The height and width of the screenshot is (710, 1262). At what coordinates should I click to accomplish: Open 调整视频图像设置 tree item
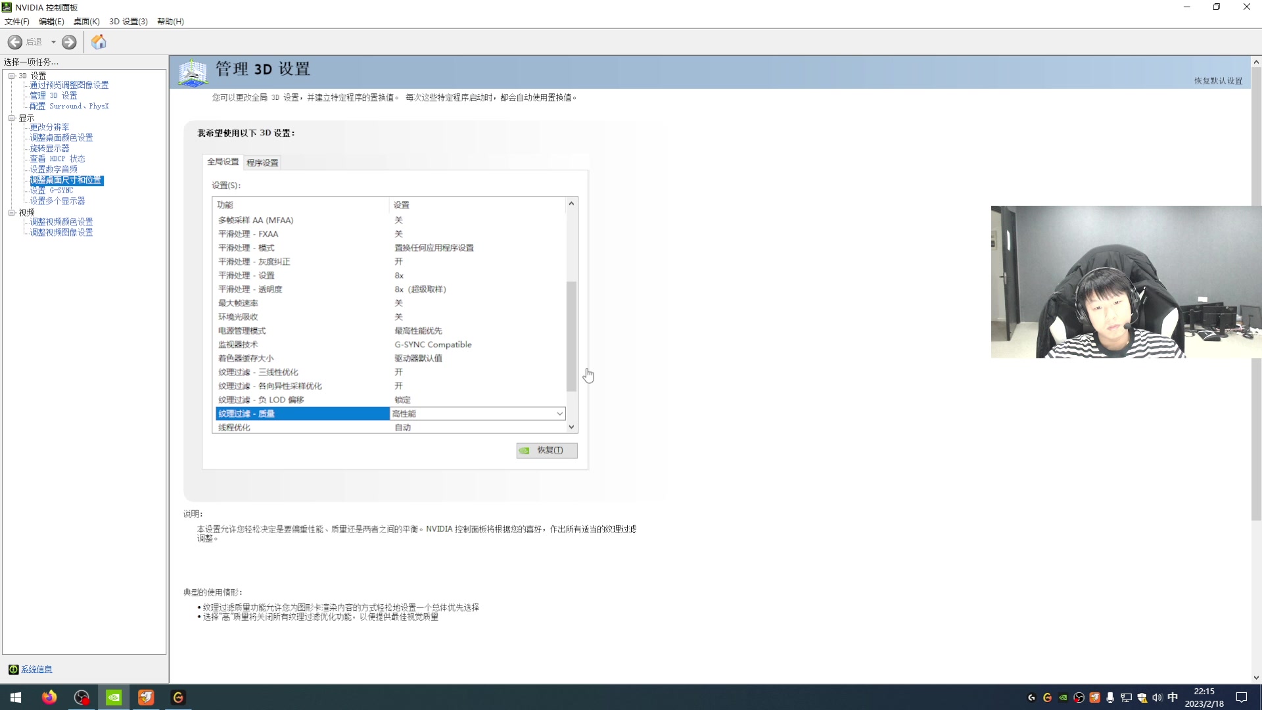61,233
